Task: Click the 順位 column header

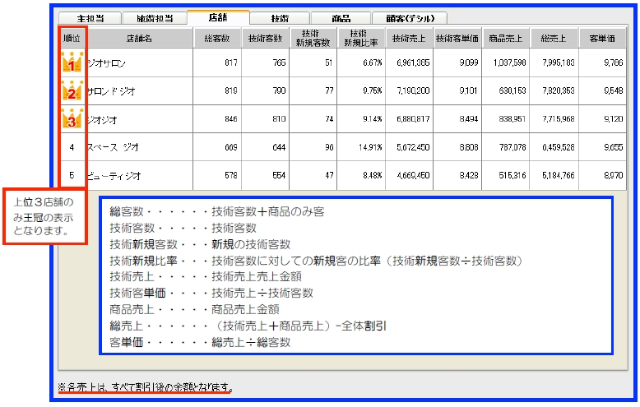Action: pos(72,38)
